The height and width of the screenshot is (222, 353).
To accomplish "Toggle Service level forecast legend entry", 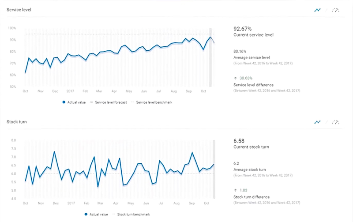I will (x=108, y=102).
